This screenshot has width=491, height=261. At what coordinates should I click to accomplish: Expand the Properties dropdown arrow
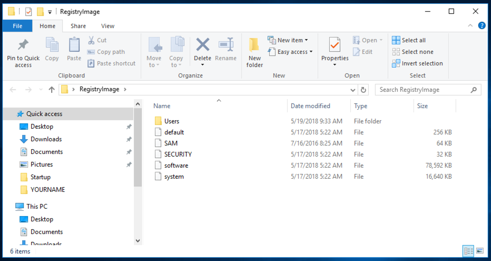coord(335,65)
